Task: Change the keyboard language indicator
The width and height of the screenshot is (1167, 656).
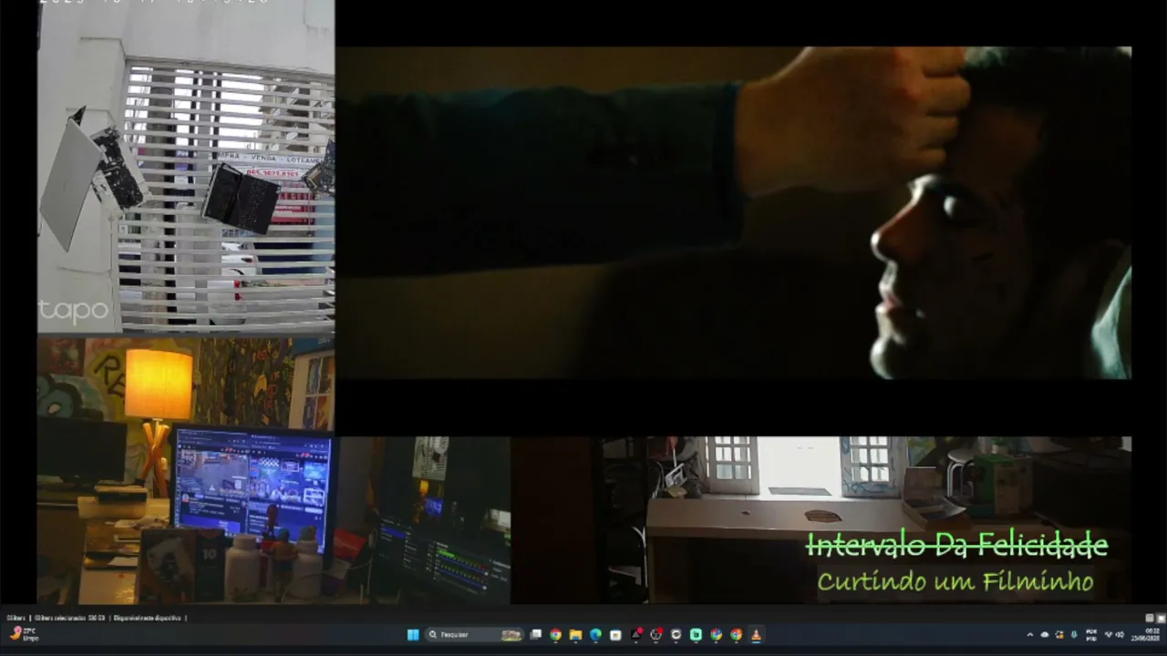Action: 1091,635
